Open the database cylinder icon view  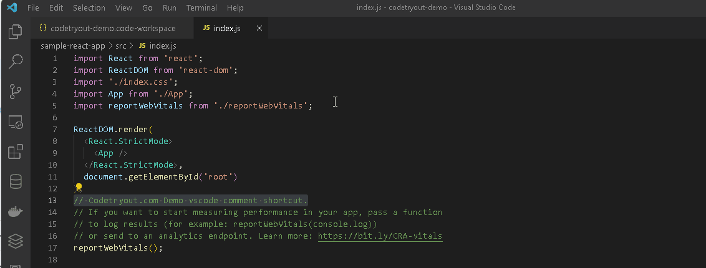tap(16, 182)
